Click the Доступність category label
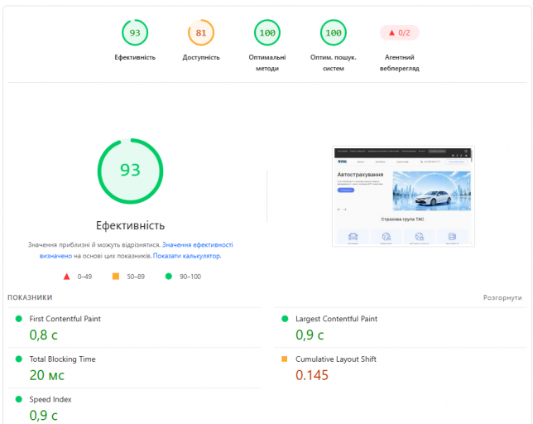Screen dimensions: 533x424 click(x=201, y=57)
